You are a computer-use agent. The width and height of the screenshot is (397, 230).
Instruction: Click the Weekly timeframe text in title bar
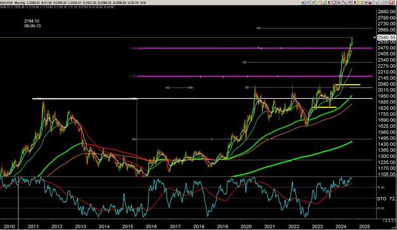click(20, 3)
